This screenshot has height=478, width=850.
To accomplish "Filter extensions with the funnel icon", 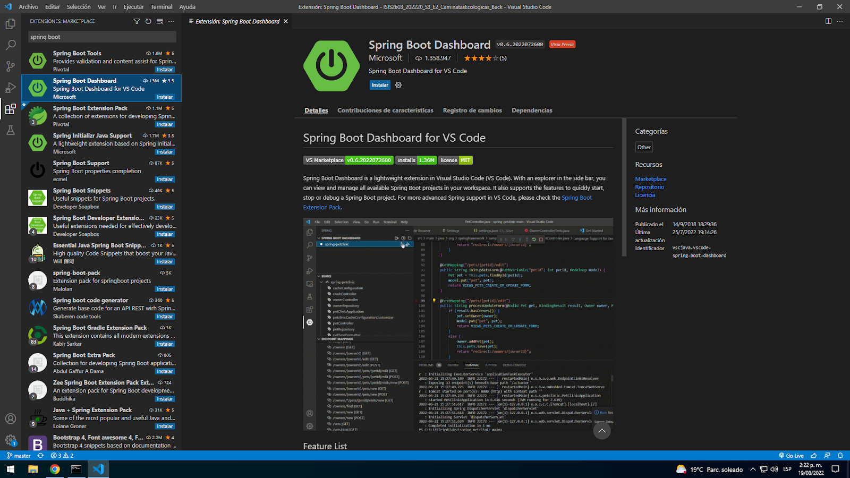I will (x=137, y=21).
